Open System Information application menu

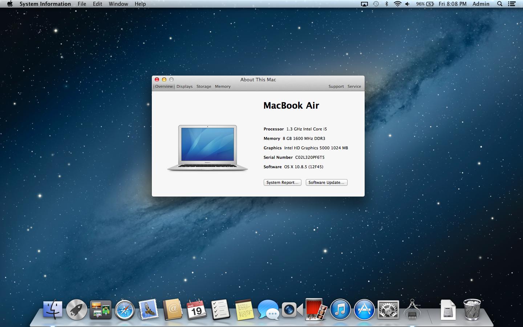[x=45, y=4]
